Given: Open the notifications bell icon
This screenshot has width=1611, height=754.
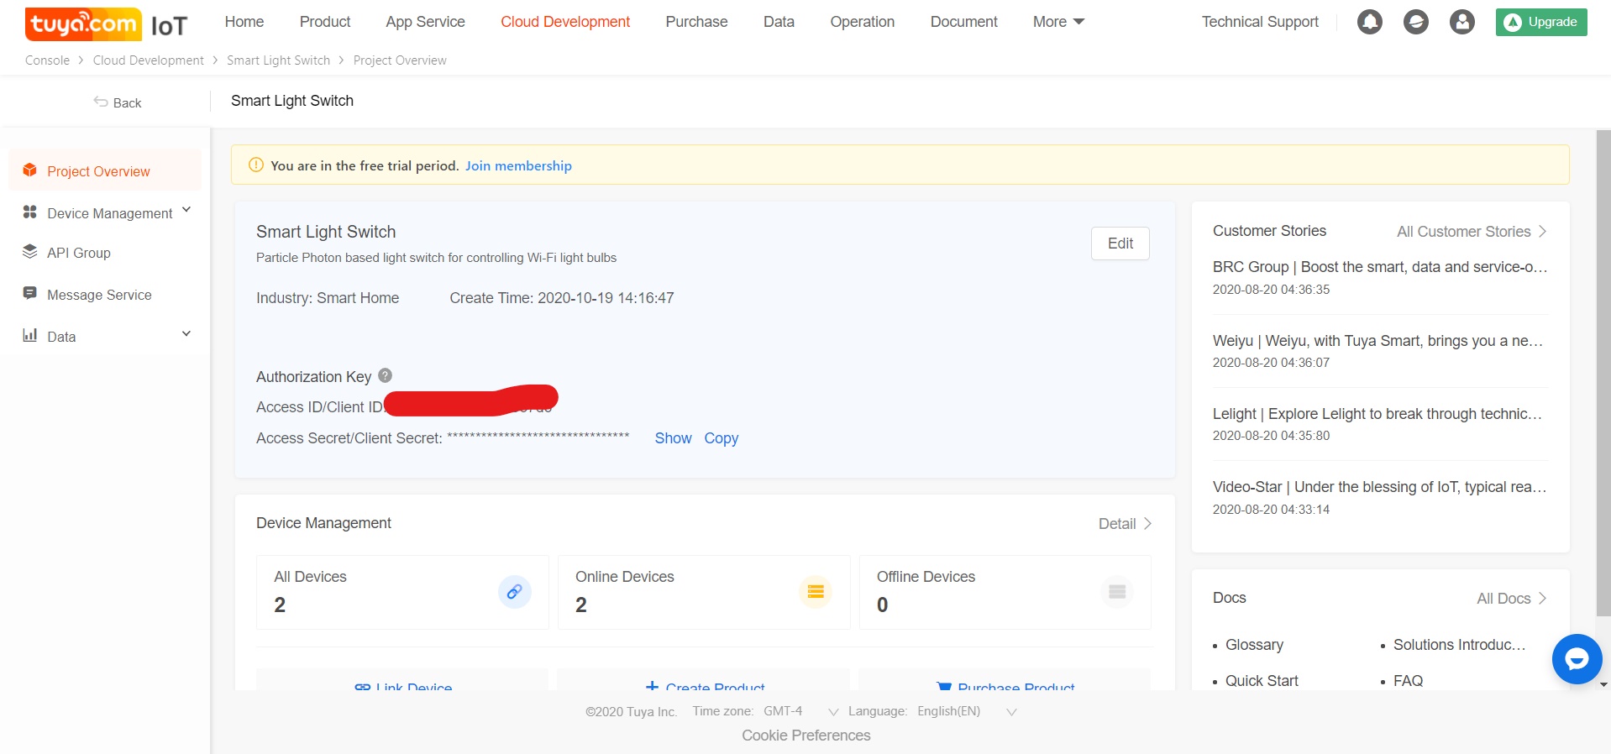Looking at the screenshot, I should pos(1370,22).
